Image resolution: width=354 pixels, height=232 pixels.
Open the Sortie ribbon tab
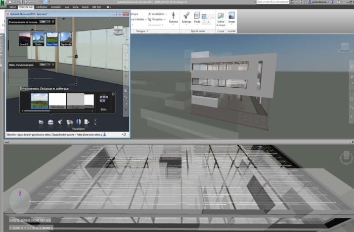[75, 7]
